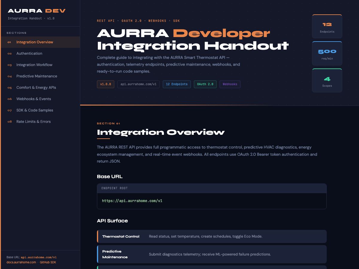359x269 pixels.
Task: Click 'Read status, set temperature' description text
Action: 206,236
